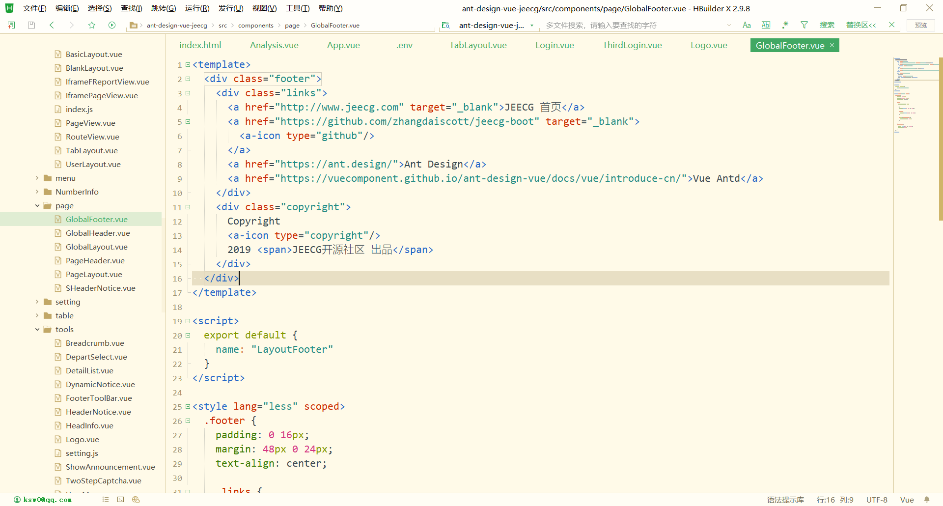The height and width of the screenshot is (506, 943).
Task: Expand the table folder
Action: click(37, 315)
